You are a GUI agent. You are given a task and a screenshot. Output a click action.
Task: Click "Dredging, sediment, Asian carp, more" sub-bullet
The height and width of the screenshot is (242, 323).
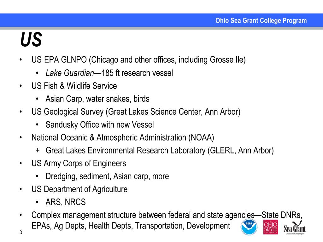(107, 176)
